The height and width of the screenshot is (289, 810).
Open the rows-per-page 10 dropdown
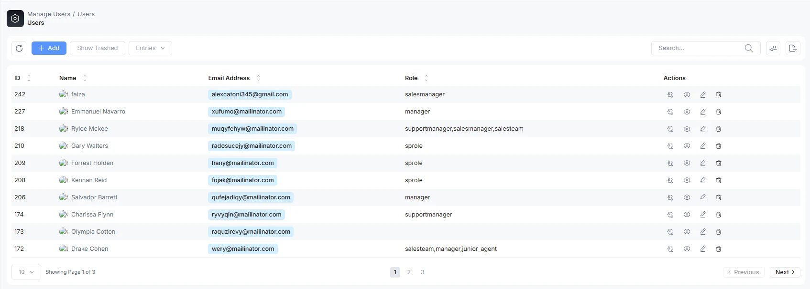(26, 272)
